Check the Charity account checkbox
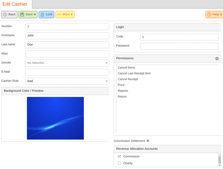Screen dimensions: 223x169 (119, 163)
